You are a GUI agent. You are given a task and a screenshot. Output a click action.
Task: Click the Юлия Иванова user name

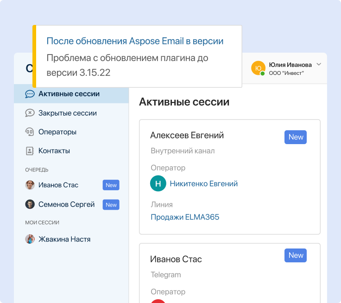pyautogui.click(x=290, y=65)
